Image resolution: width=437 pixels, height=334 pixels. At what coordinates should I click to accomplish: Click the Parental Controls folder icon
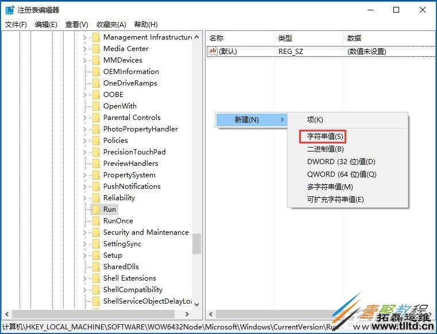coord(96,118)
